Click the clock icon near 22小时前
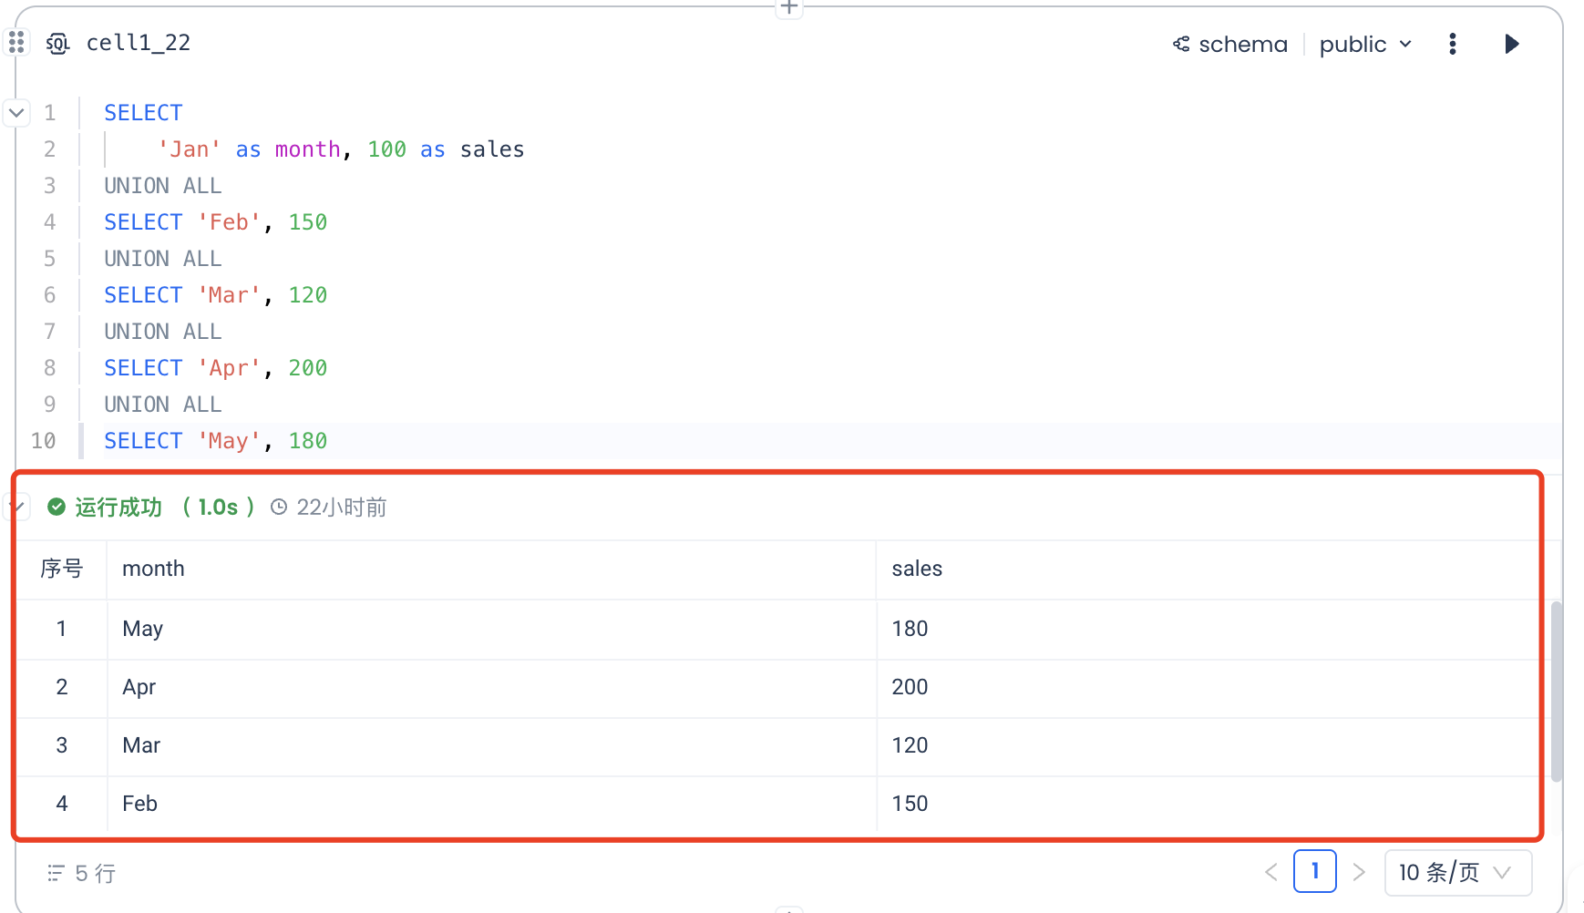 (279, 508)
